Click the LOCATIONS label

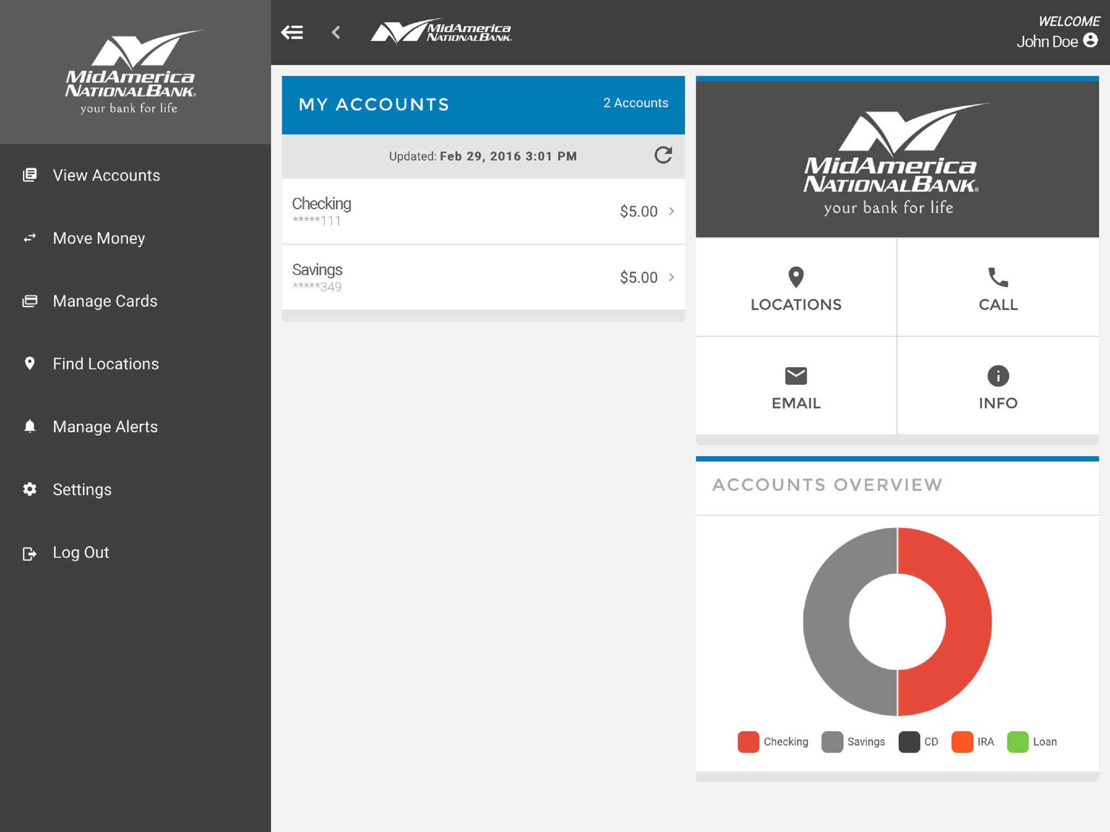(x=796, y=305)
